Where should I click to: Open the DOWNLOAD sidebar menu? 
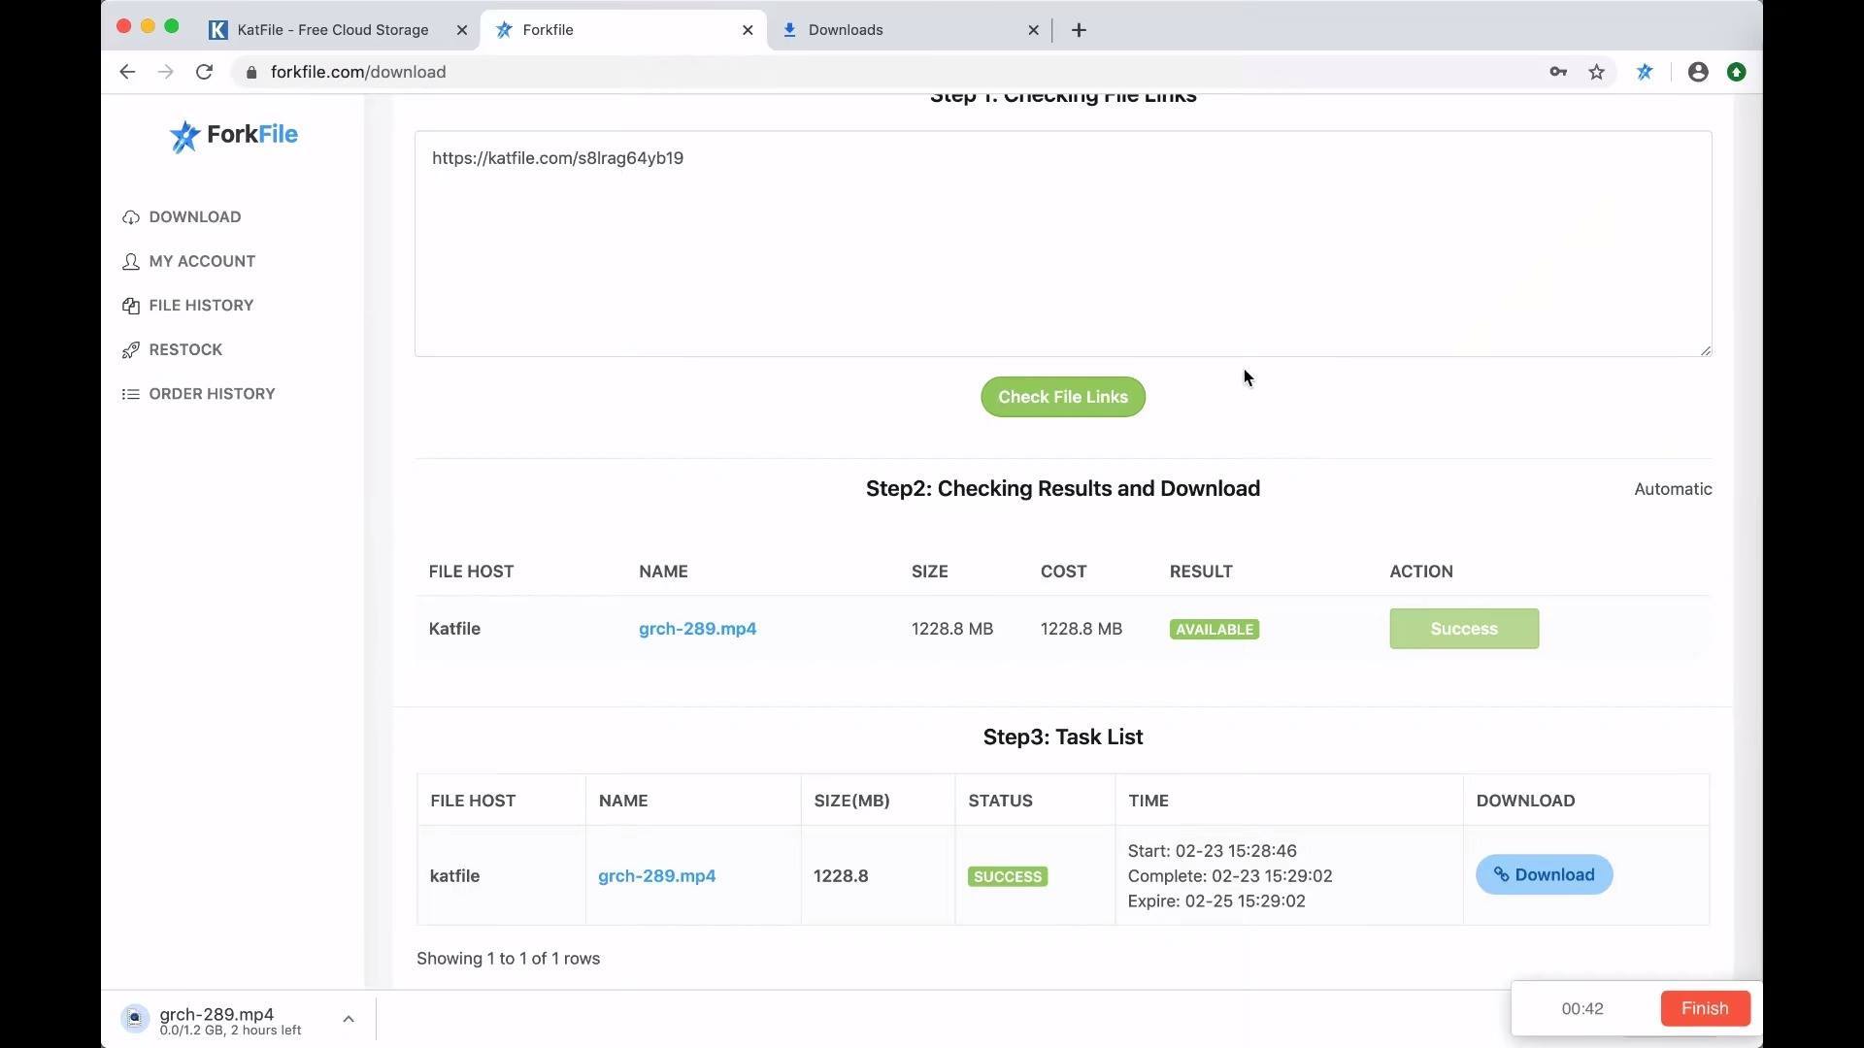[x=195, y=217]
